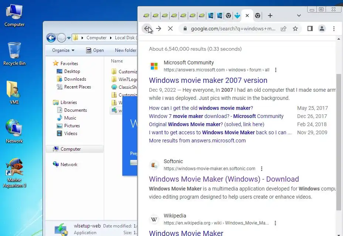Open Explorer recent pages dropdown arrow
This screenshot has width=343, height=236.
pyautogui.click(x=69, y=38)
